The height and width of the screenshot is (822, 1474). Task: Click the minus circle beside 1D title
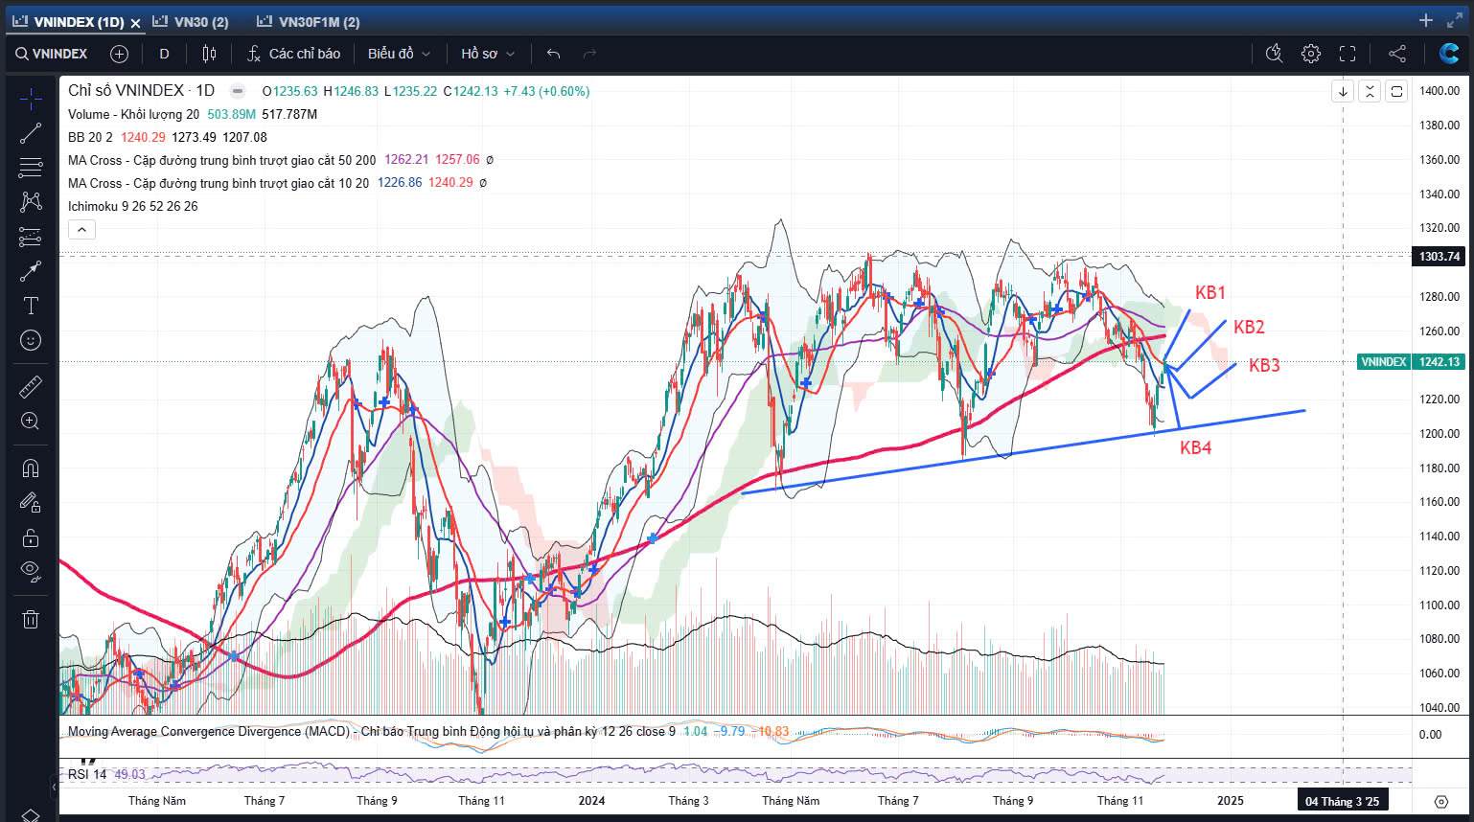237,91
